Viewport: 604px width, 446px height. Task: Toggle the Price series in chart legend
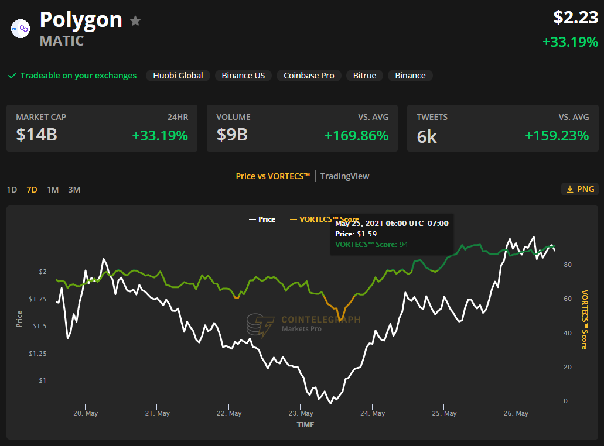click(262, 219)
